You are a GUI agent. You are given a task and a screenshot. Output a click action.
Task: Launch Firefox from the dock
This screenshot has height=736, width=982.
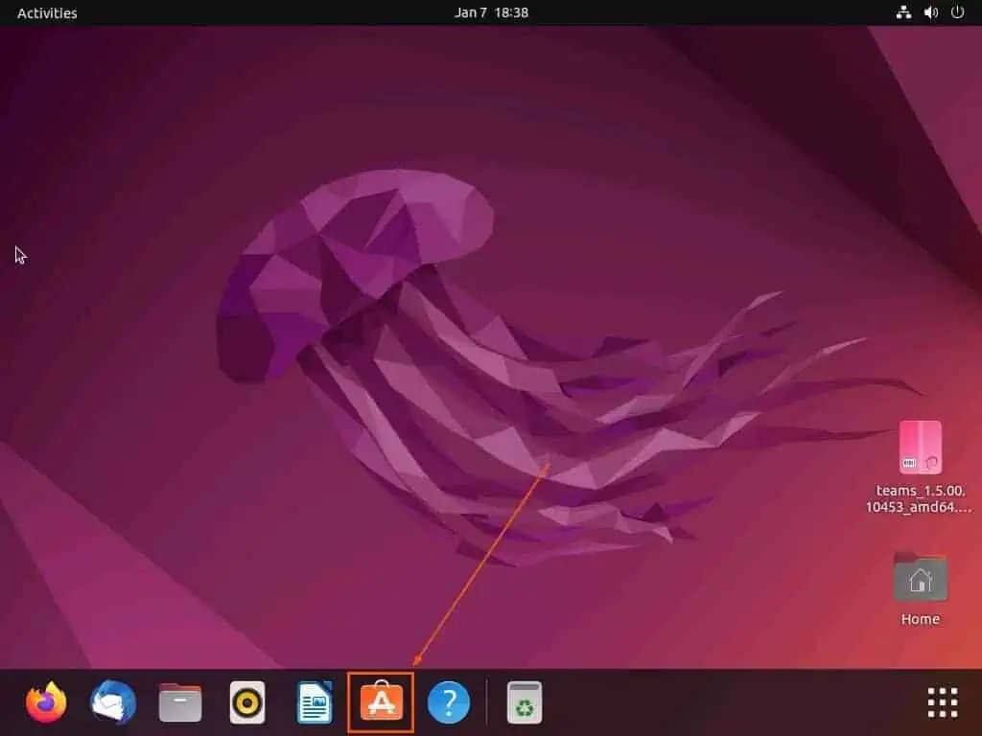tap(46, 703)
